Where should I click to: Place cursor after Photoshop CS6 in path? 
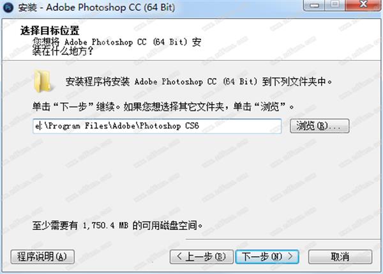pos(200,126)
